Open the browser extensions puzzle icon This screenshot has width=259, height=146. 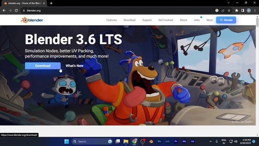point(236,11)
